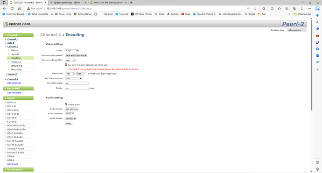322x173 pixels.
Task: Open the tab actions menu icon
Action: 4,3
